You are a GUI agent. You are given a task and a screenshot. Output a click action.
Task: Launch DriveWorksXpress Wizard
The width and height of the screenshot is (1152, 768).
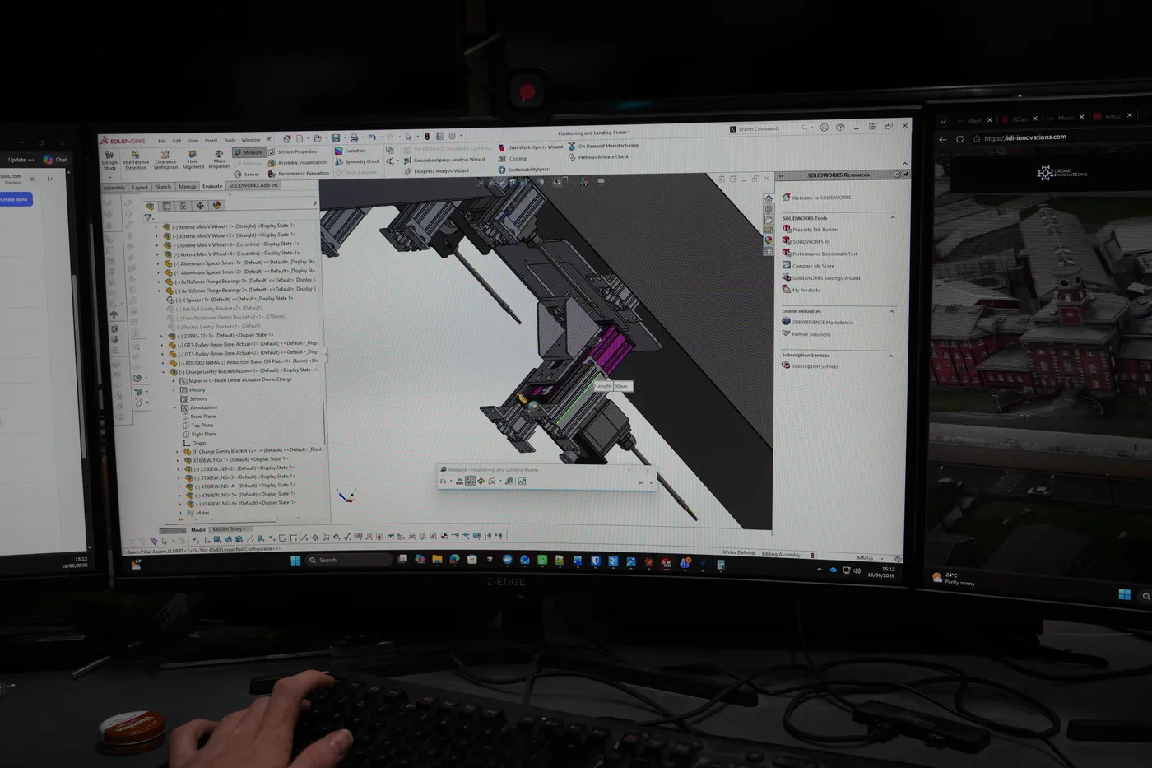tap(531, 147)
